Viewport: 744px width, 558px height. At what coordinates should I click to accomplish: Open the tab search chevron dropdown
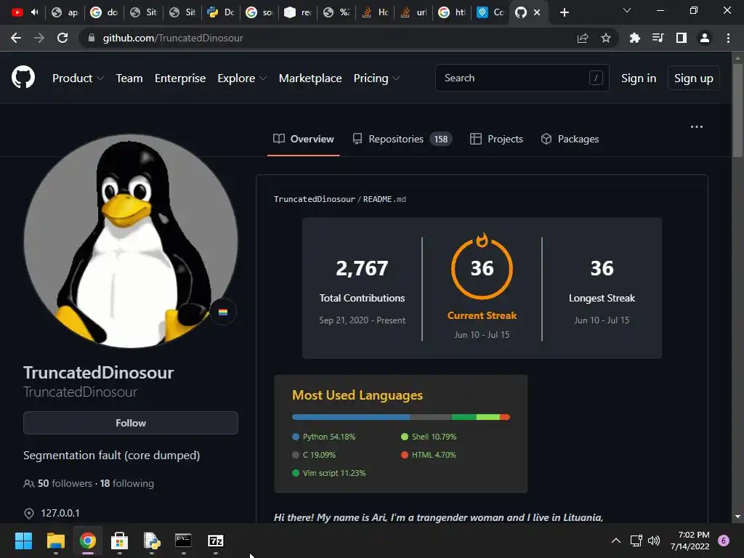pyautogui.click(x=627, y=10)
